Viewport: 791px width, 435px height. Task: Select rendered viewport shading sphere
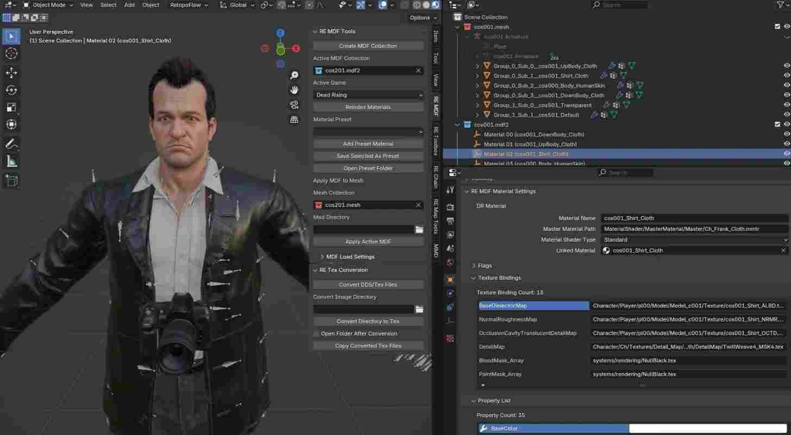coord(436,5)
